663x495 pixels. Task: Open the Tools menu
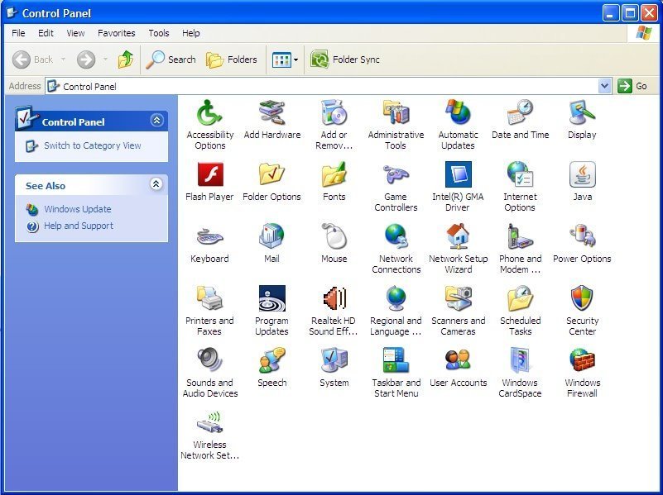click(x=159, y=33)
